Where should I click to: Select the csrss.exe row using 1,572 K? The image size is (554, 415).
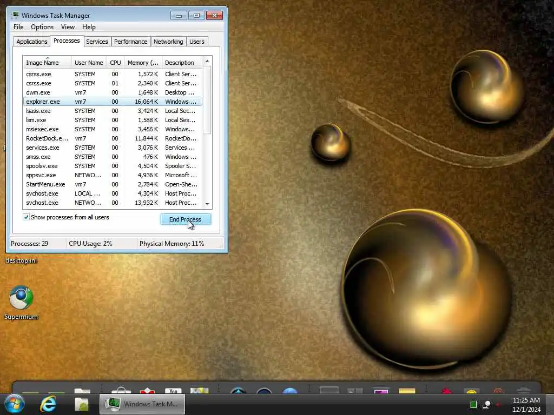[113, 74]
